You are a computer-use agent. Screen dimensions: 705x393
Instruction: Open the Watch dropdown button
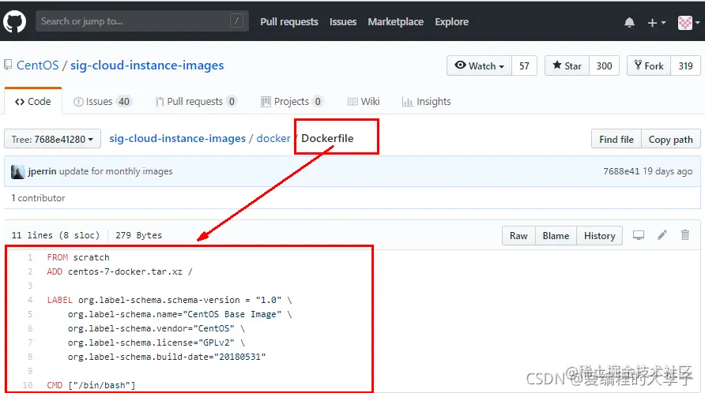point(479,65)
